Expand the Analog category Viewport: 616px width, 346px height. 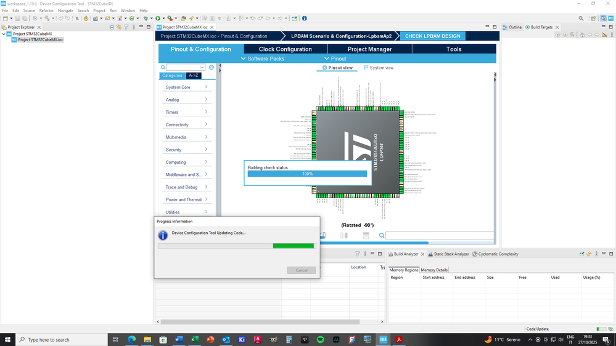click(186, 100)
